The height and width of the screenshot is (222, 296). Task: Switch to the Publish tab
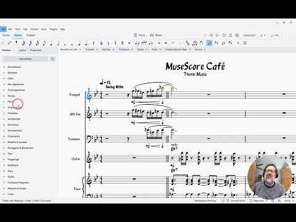coord(31,35)
